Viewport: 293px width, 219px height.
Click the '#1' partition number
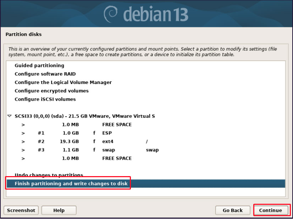tap(41, 133)
